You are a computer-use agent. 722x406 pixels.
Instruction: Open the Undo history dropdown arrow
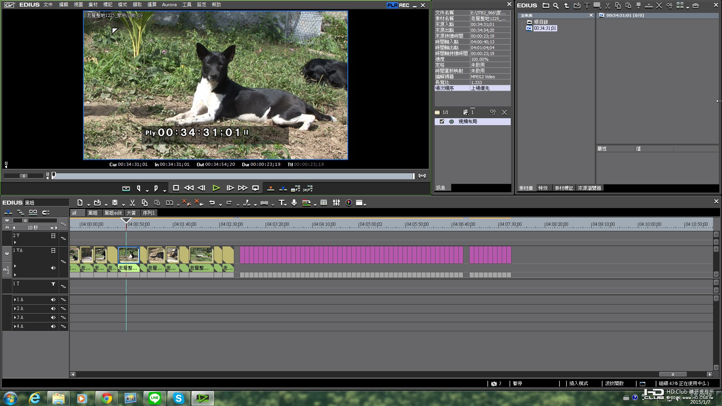pyautogui.click(x=220, y=205)
